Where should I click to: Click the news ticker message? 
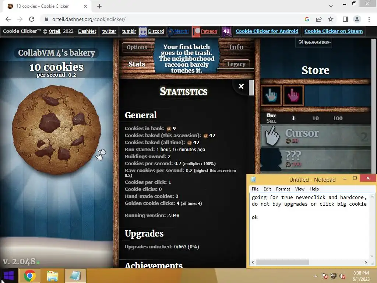(186, 59)
